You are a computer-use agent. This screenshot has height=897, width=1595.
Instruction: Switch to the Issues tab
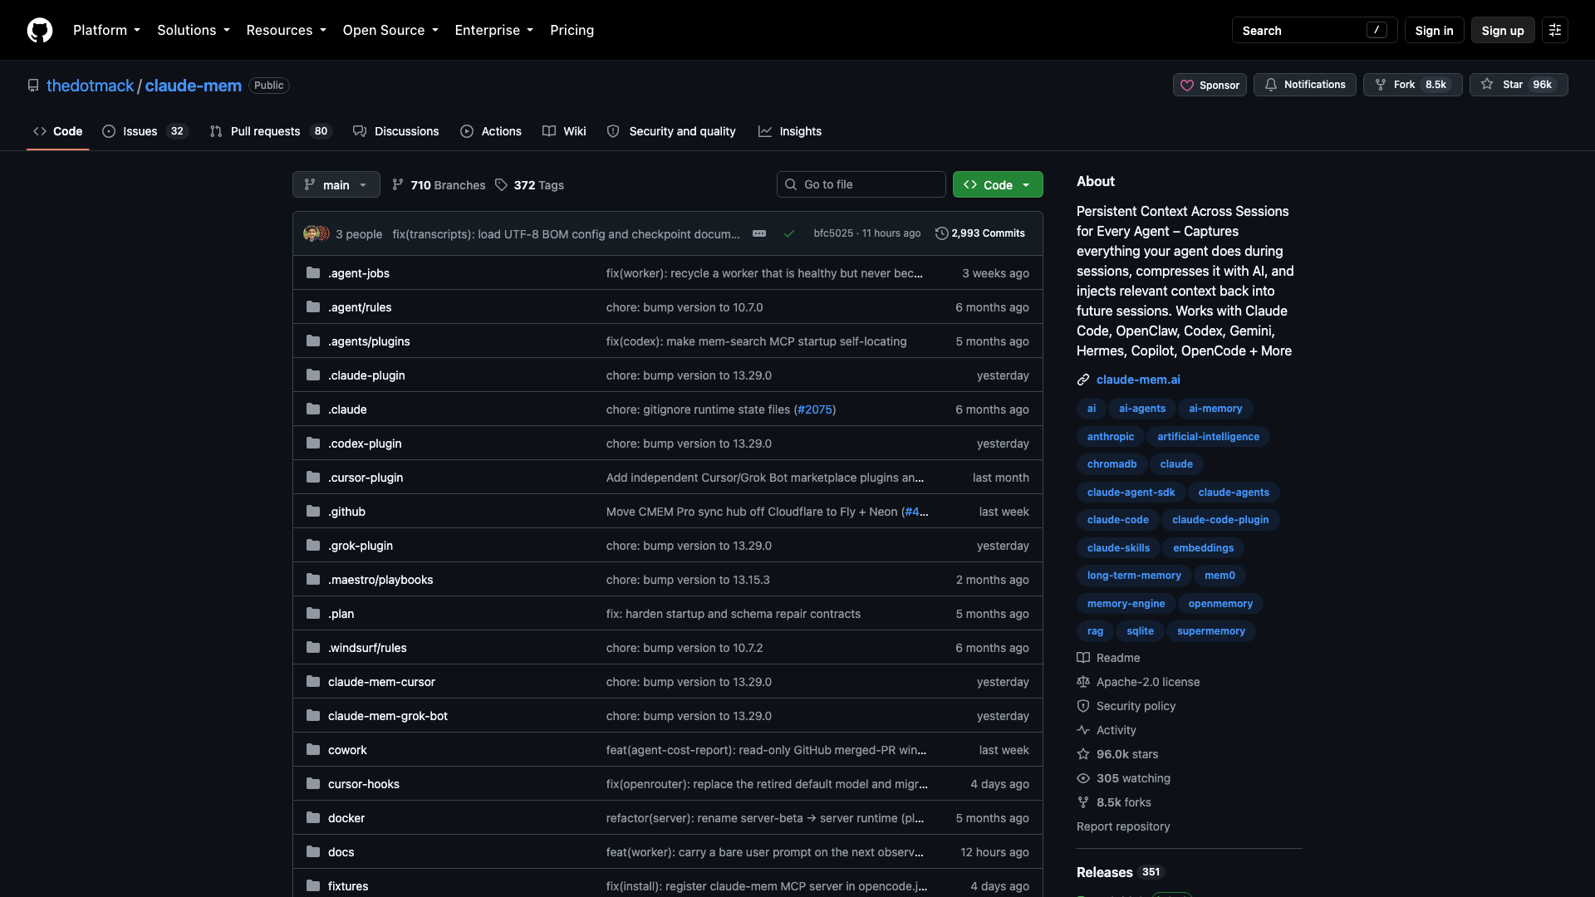[145, 131]
